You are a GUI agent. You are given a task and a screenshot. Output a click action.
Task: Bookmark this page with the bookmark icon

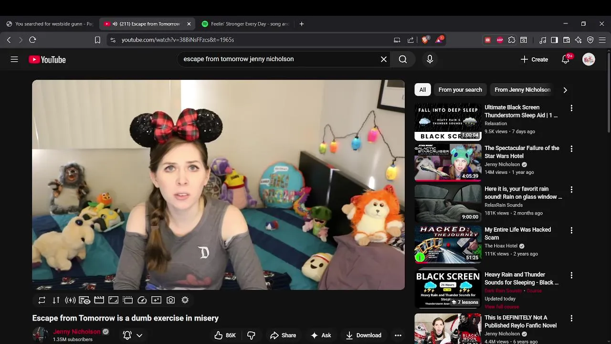click(97, 40)
